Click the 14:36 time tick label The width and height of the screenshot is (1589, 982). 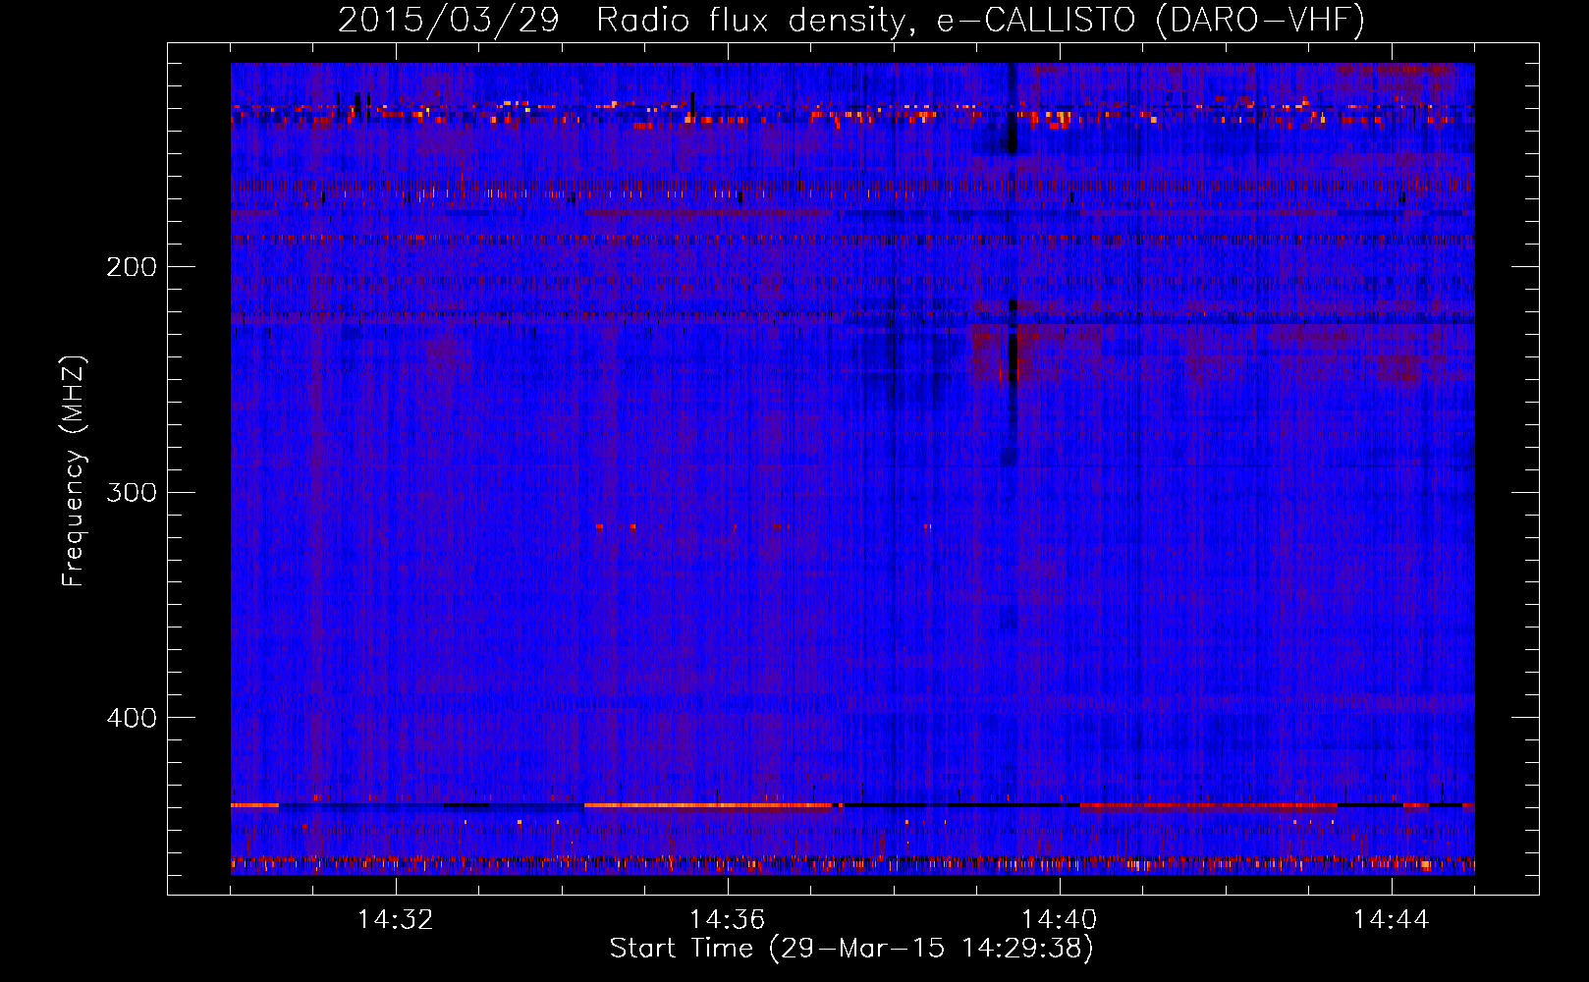tap(727, 920)
